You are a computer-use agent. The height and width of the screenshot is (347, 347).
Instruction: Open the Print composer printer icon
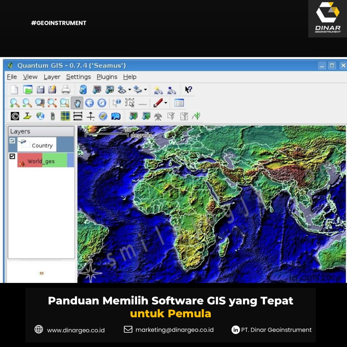[x=66, y=89]
